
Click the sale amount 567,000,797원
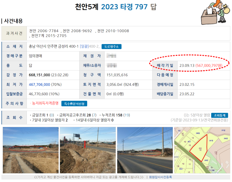209,66
